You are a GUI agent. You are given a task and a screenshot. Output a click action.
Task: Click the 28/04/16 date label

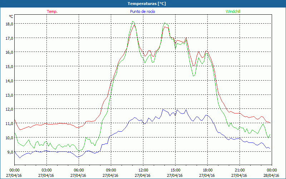[x=271, y=175]
